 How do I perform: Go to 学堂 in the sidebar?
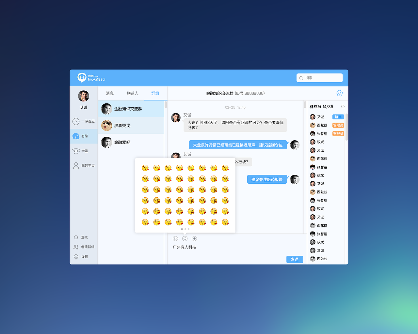coord(84,151)
